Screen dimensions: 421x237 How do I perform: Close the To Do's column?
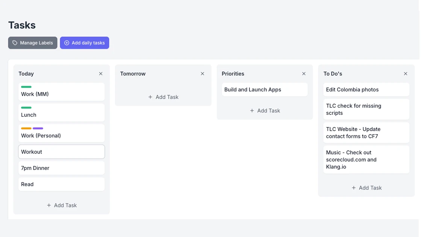[405, 73]
